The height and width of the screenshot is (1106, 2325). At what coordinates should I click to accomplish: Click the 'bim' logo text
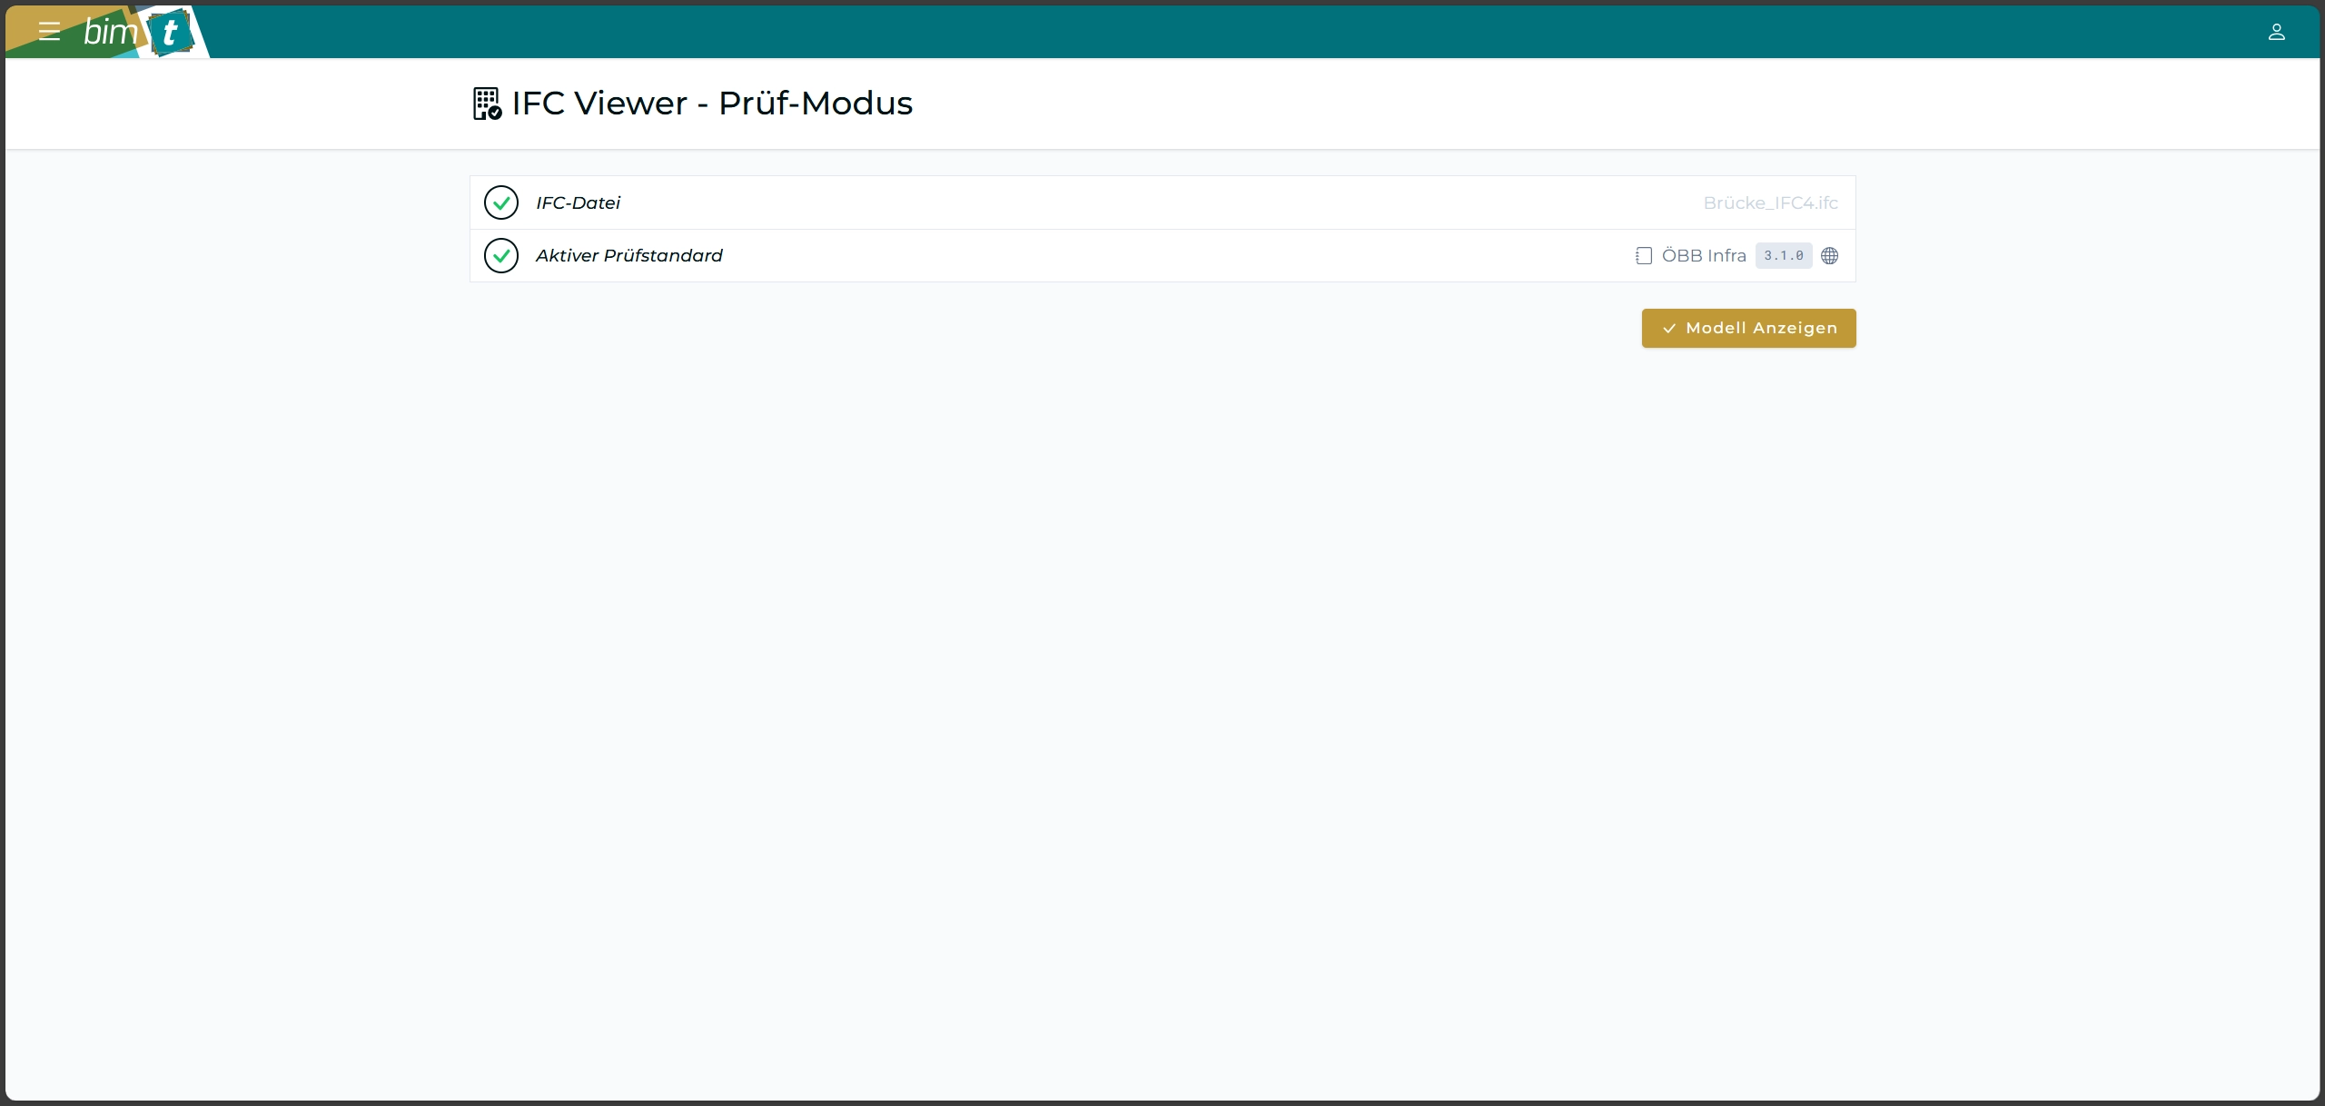coord(110,33)
